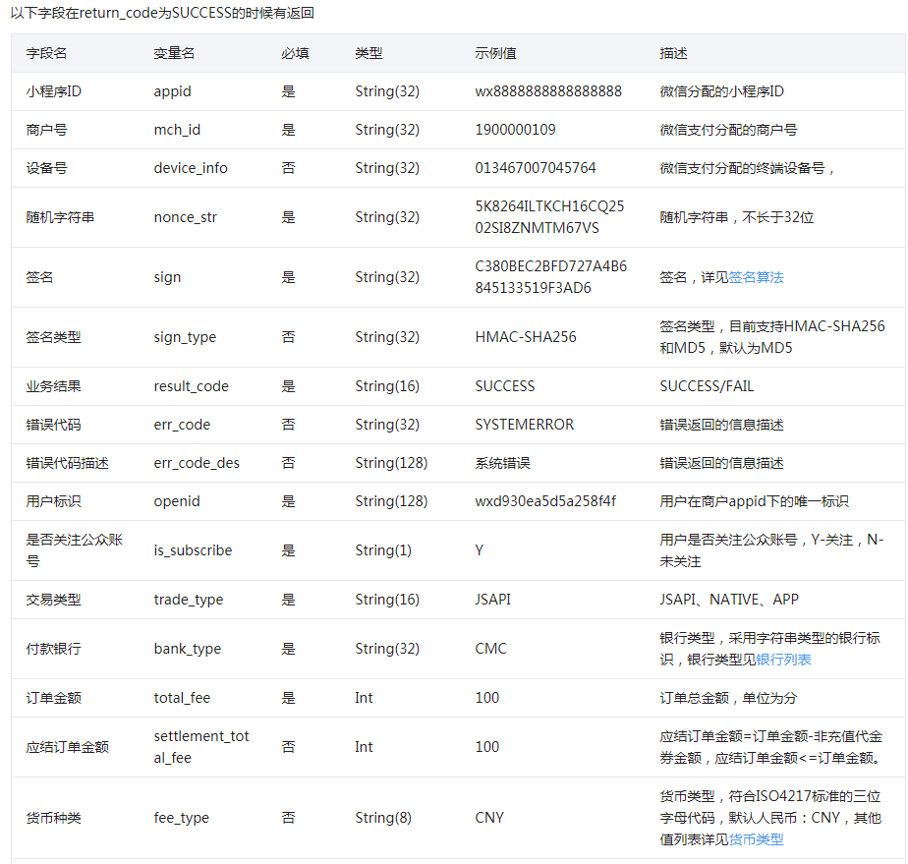Click the 付款银行 field name
The height and width of the screenshot is (864, 908).
53,649
